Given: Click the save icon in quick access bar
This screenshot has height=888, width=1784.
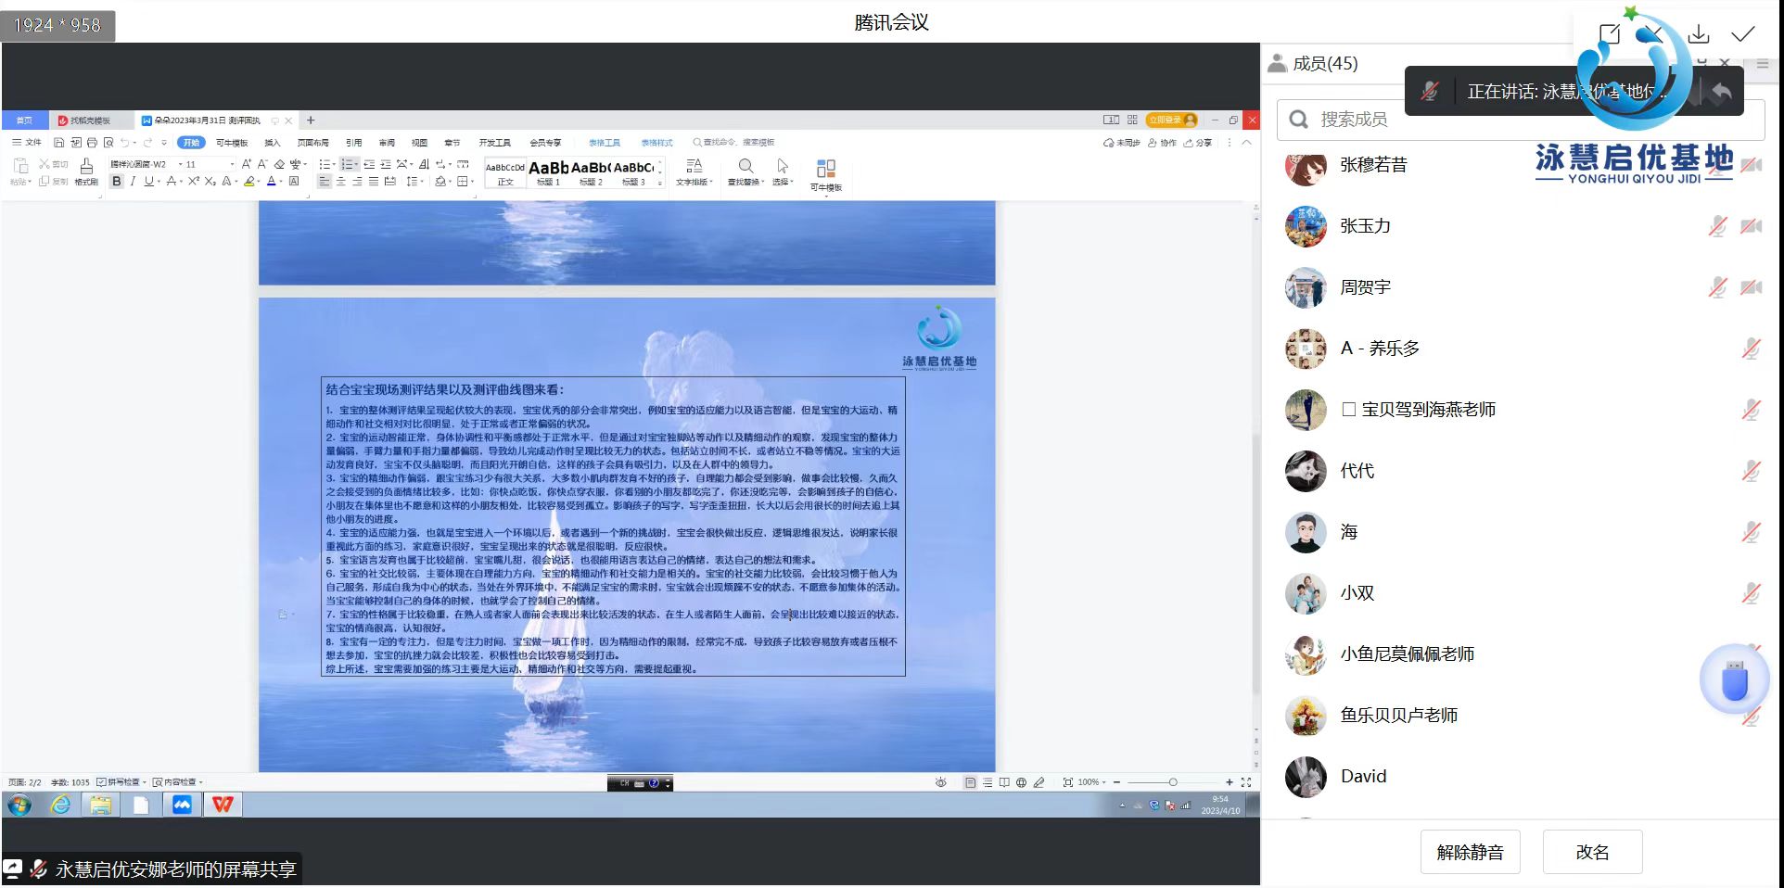Looking at the screenshot, I should [x=59, y=143].
